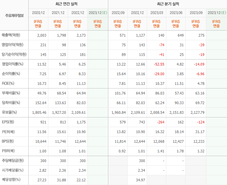
Task: Select the 주당배당금(원) row label
Action: coord(13,161)
